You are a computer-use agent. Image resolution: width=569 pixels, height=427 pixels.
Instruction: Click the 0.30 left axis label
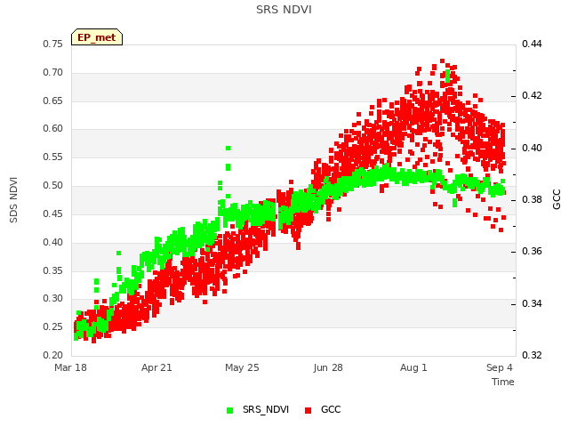click(x=53, y=299)
